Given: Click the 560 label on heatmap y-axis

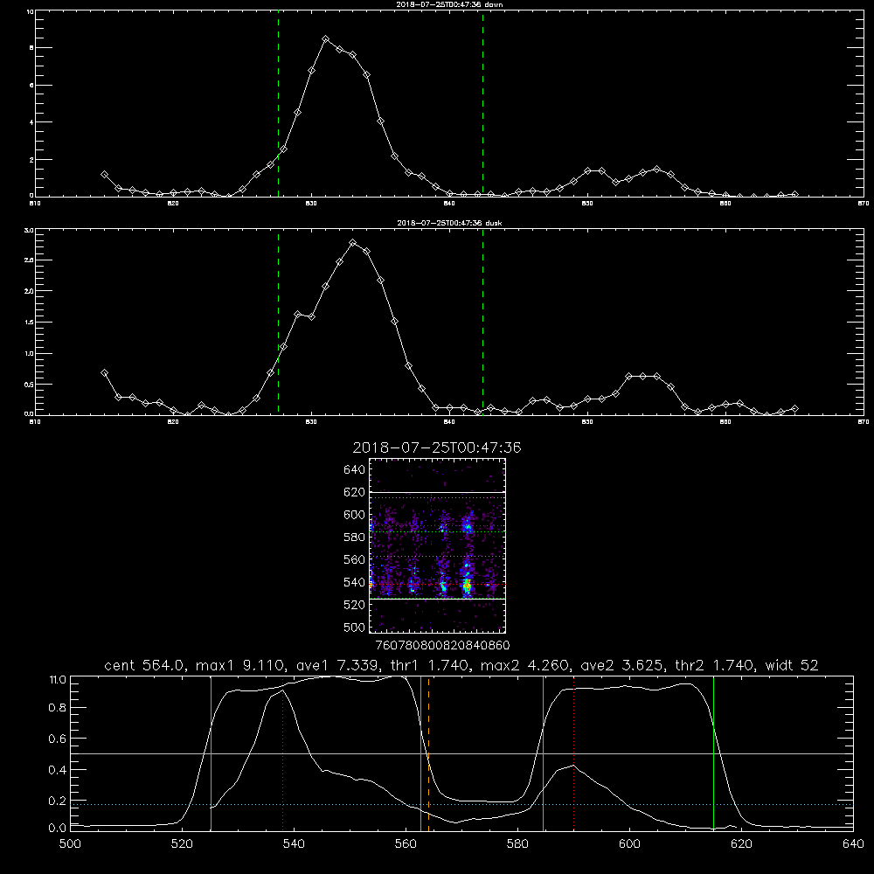Looking at the screenshot, I should [x=355, y=559].
